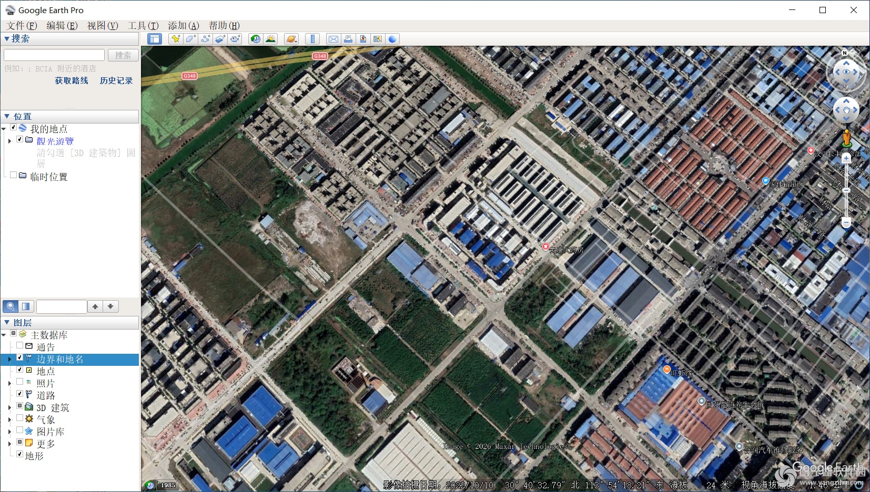The width and height of the screenshot is (870, 492).
Task: Click the zoom slider on the map
Action: pos(847,190)
